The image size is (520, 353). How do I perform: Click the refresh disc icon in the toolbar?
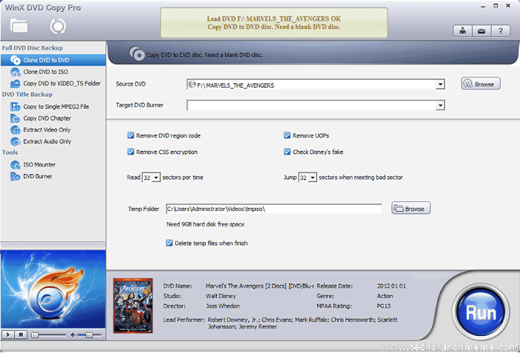[x=58, y=26]
